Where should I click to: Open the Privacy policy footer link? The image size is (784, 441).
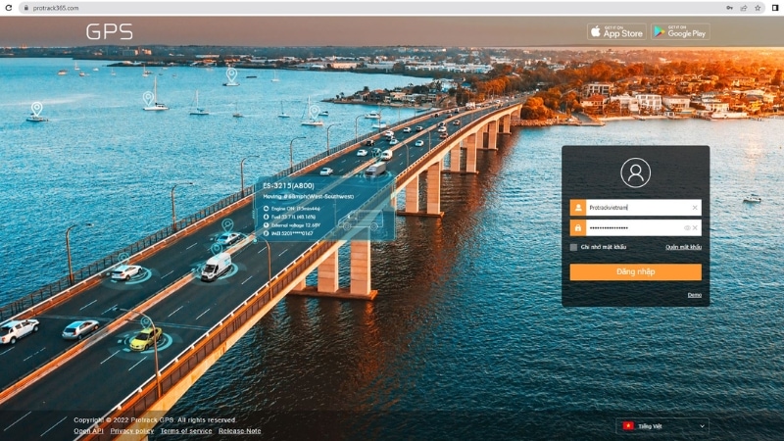[x=131, y=431]
